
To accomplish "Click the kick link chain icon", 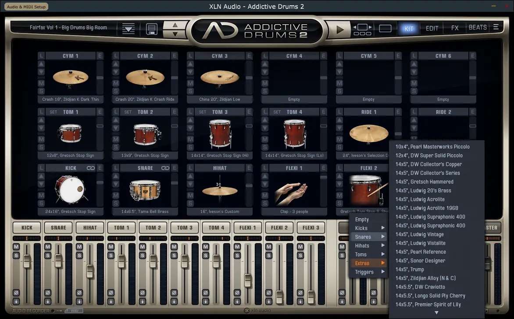I will pyautogui.click(x=90, y=168).
